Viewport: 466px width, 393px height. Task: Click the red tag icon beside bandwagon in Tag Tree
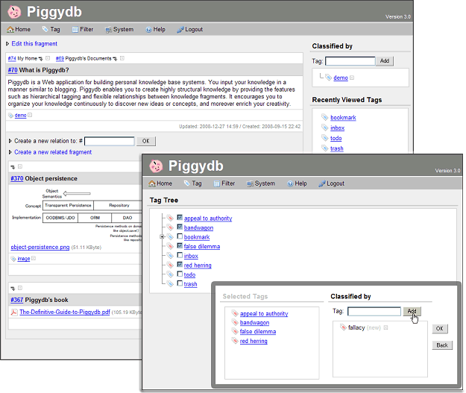click(170, 227)
